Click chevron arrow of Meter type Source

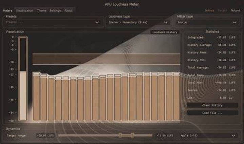235,22
